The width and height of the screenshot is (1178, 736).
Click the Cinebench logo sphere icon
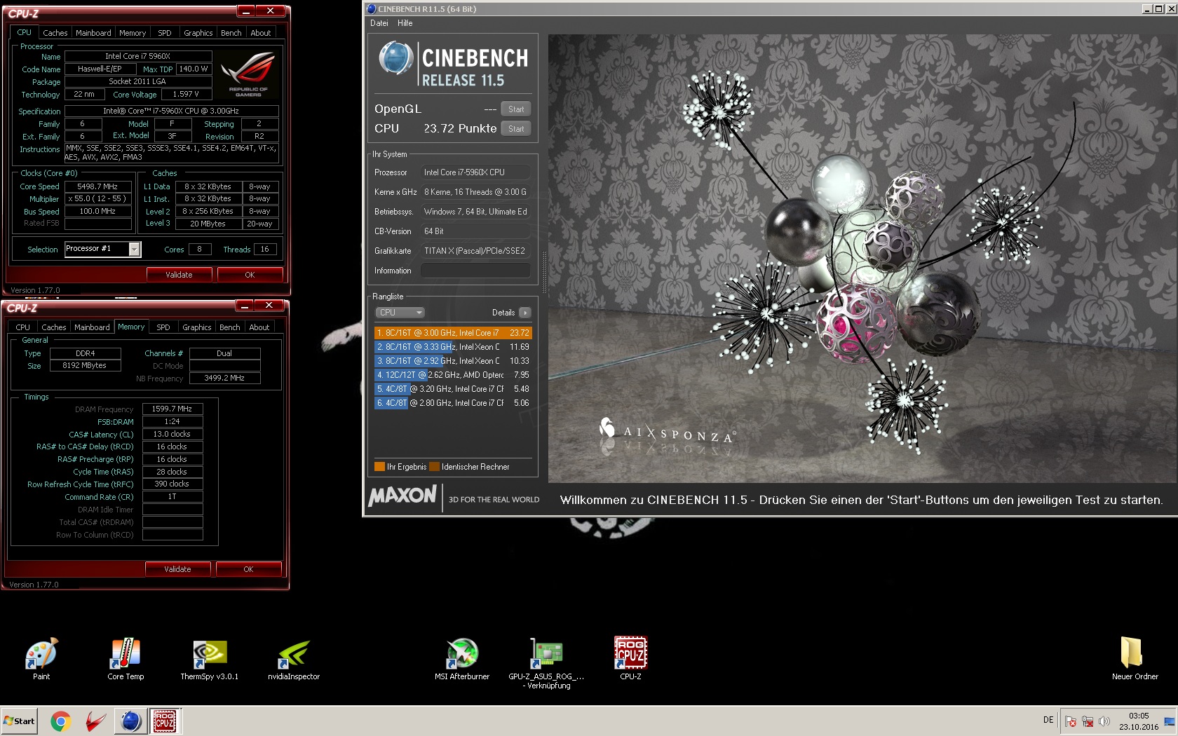[x=396, y=57]
